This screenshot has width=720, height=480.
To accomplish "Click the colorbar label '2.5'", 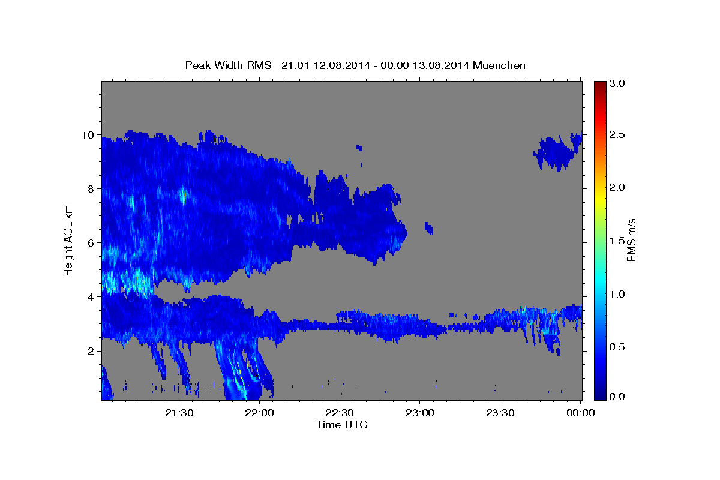I will pos(617,134).
